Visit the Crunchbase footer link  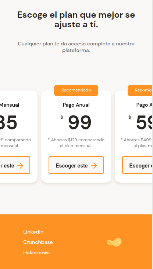tap(38, 242)
